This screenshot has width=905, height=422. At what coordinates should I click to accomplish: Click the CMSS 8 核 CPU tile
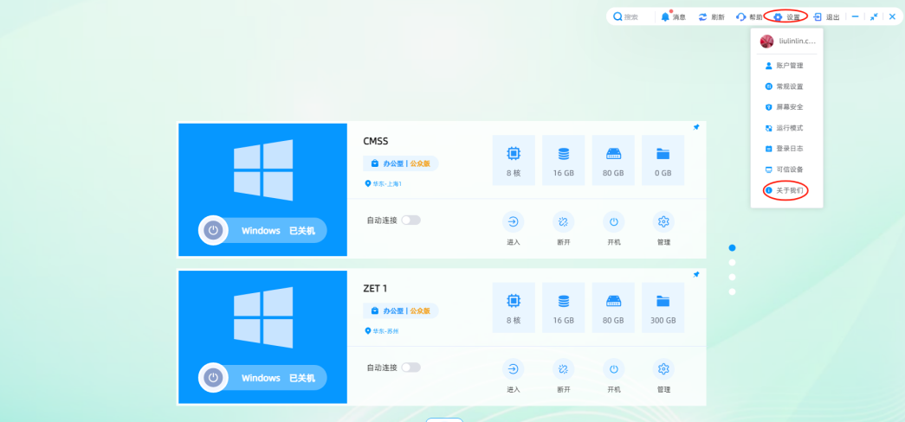click(513, 160)
